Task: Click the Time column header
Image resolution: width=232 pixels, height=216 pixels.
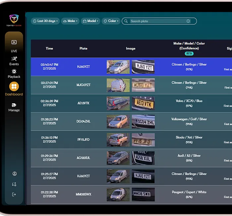Action: click(49, 49)
